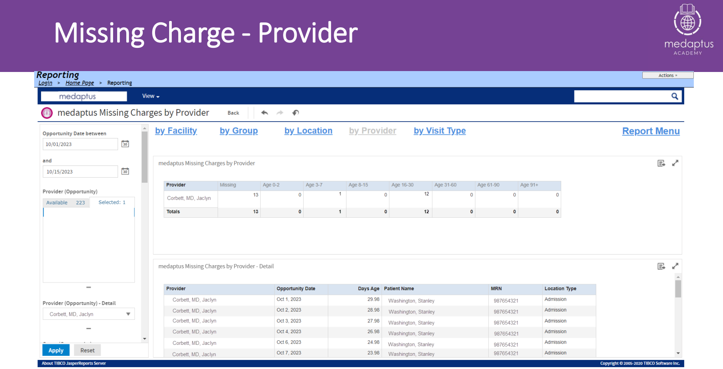Click the start date field 10/01/2023
723x369 pixels.
tap(80, 144)
